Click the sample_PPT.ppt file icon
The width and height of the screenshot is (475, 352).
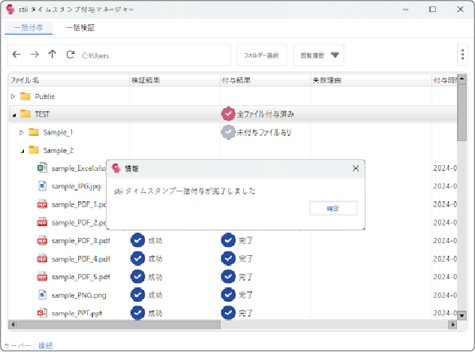point(42,312)
